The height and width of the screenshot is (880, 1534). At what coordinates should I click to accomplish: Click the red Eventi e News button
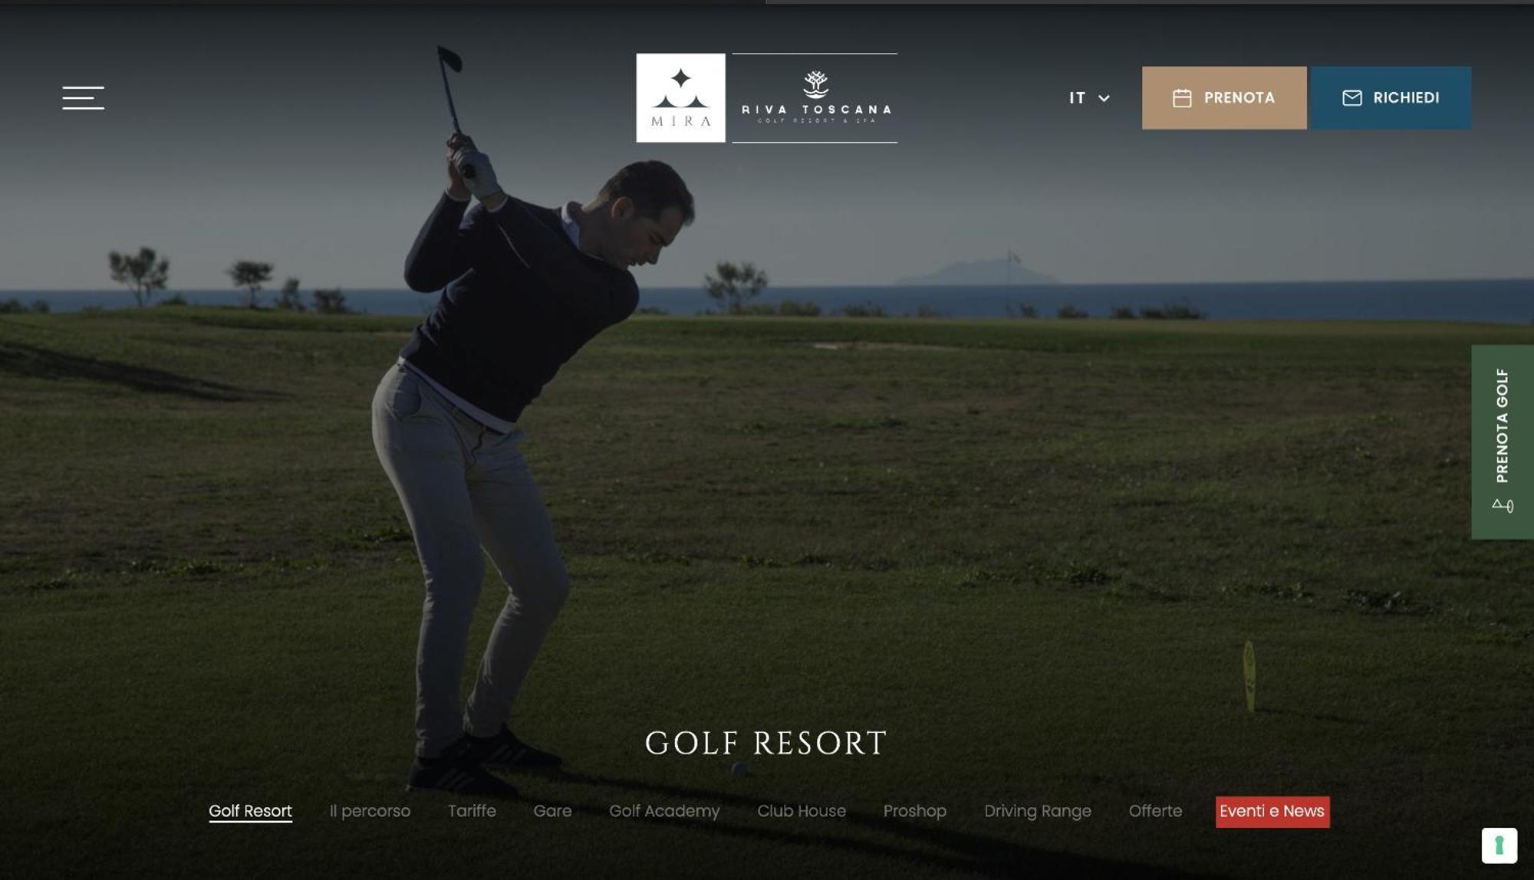click(x=1272, y=812)
